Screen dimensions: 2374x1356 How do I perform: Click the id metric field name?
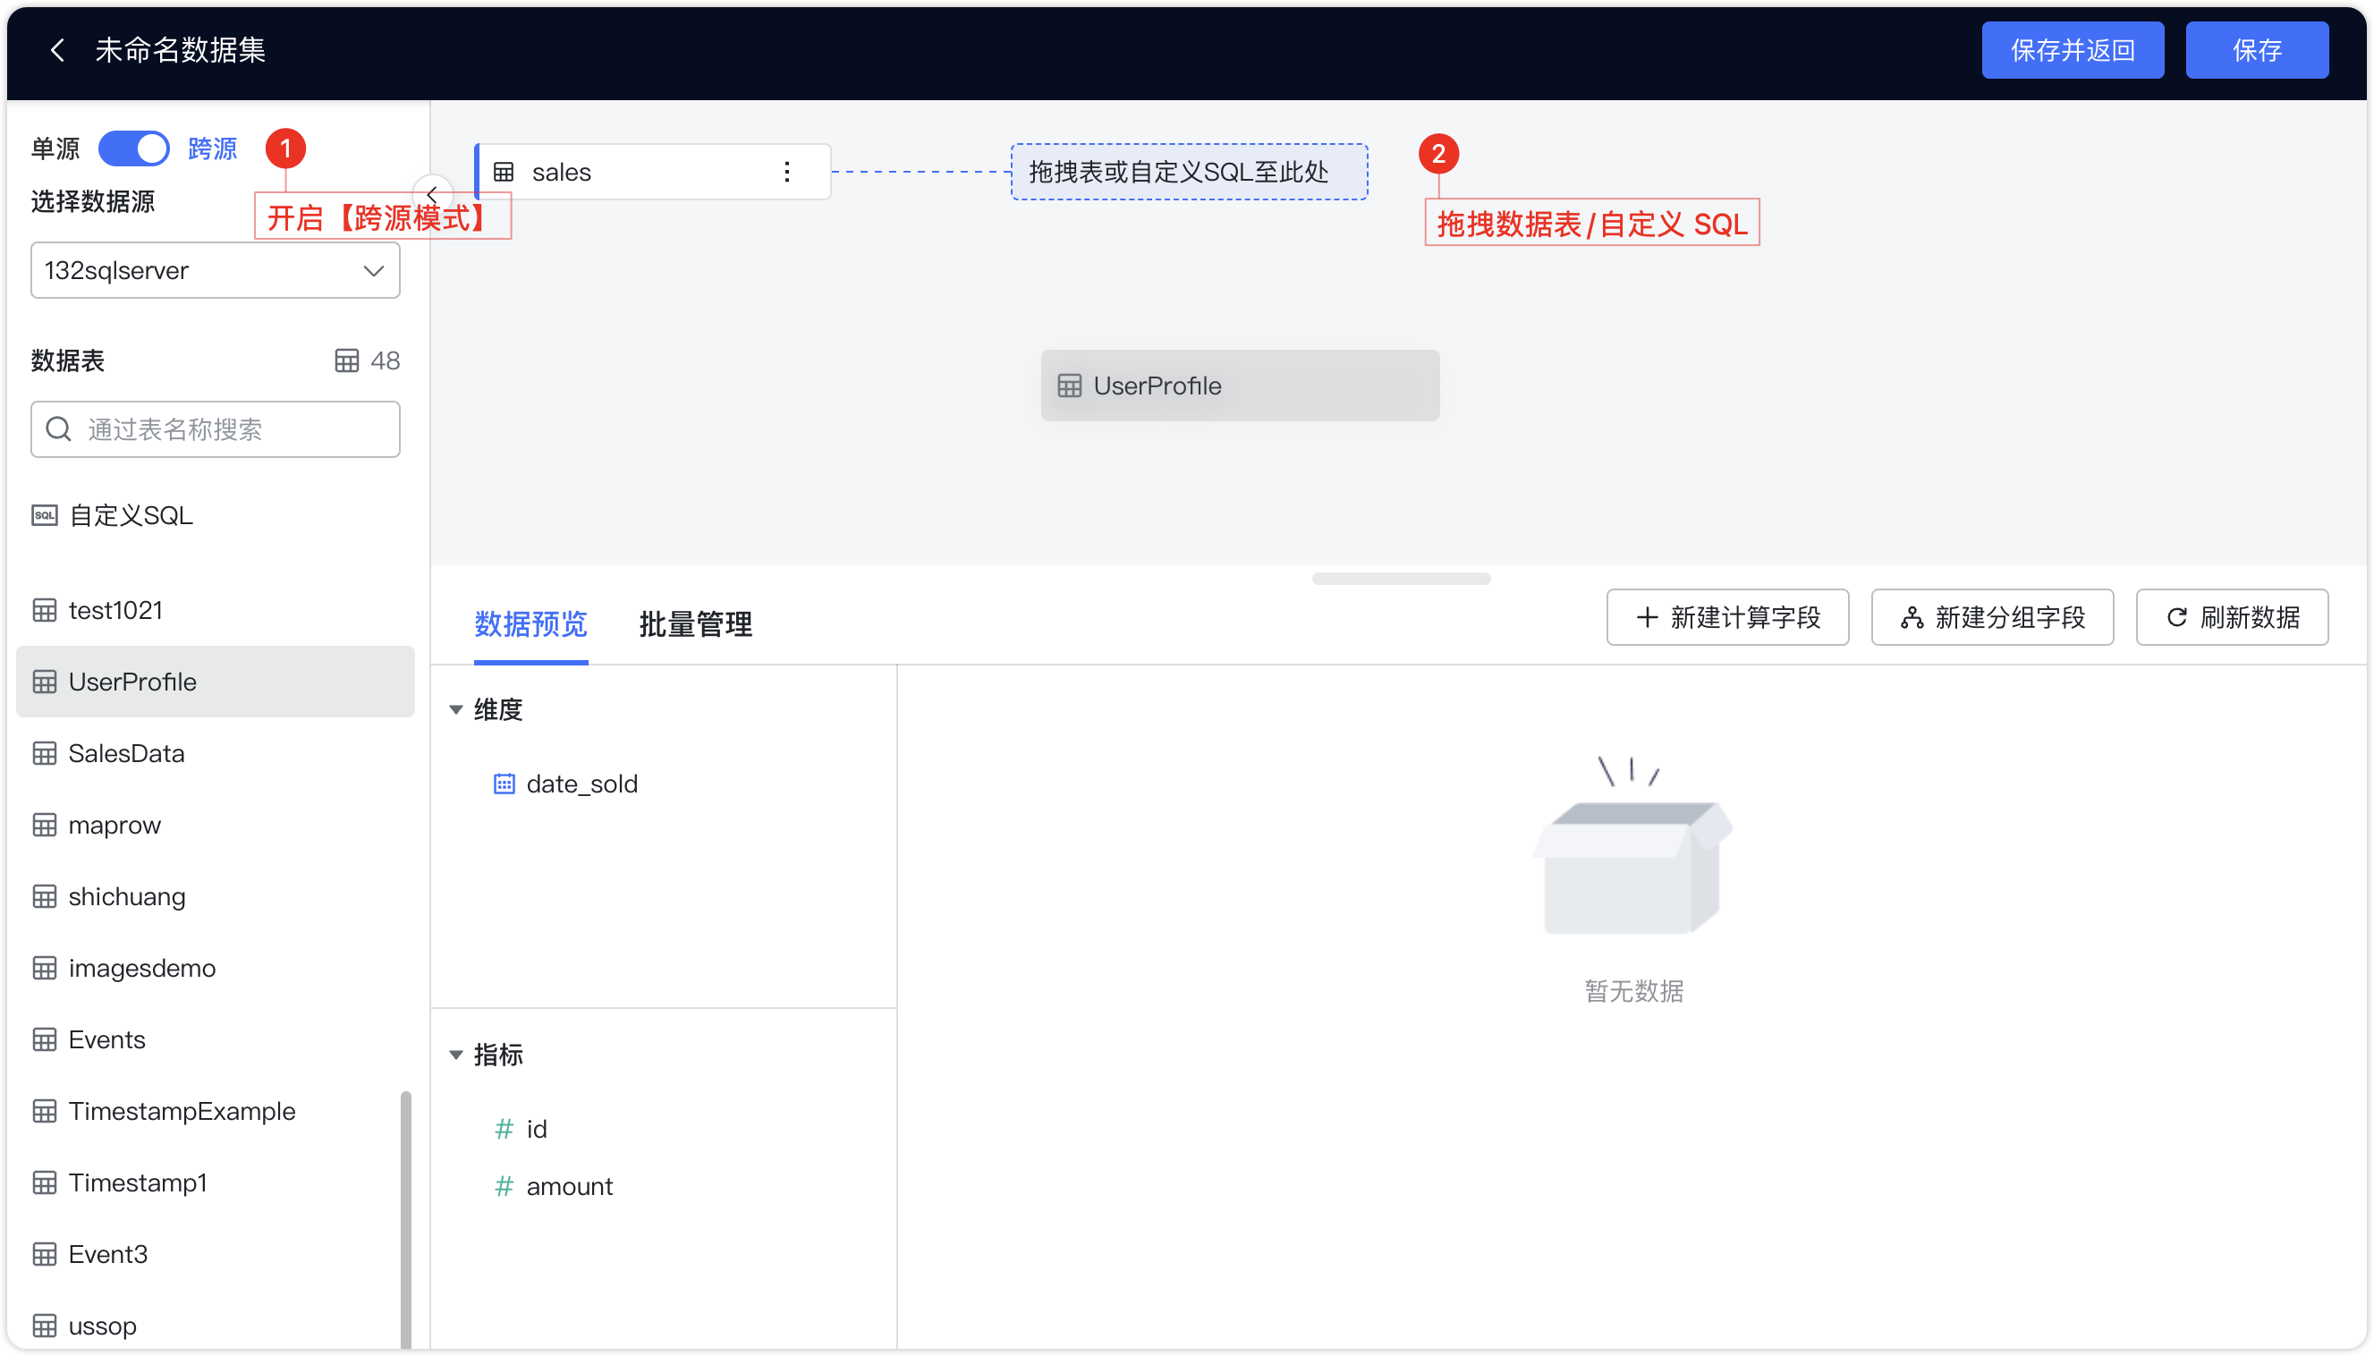point(537,1130)
